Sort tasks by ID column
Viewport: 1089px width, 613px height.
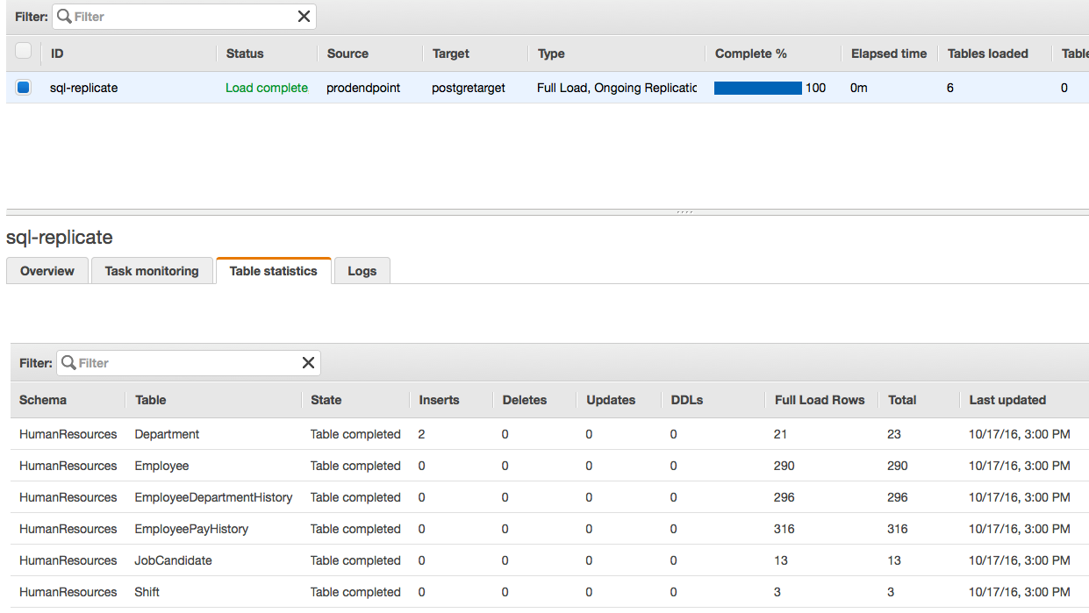57,53
